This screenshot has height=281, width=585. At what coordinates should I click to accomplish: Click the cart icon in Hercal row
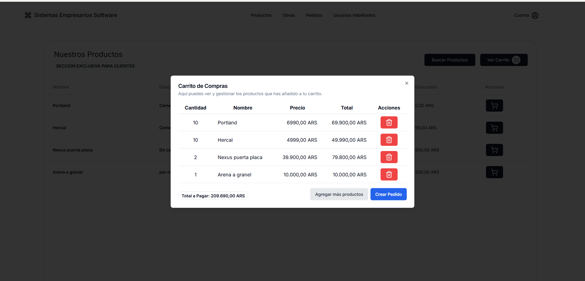[x=494, y=128]
